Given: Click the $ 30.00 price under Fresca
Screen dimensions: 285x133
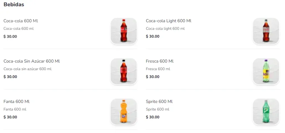Looking at the screenshot, I should pos(153,77).
